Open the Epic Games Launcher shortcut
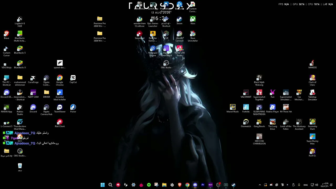336x189 pixels. tap(153, 22)
